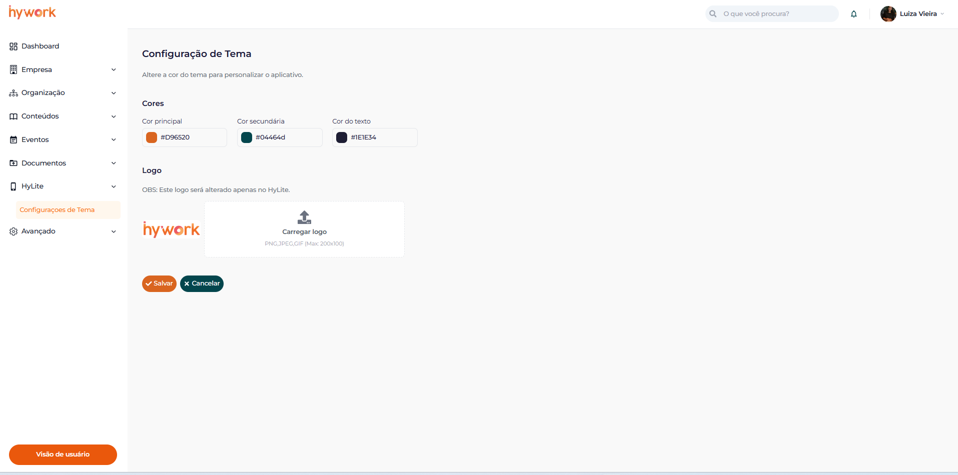
Task: Expand the Empresa menu chevron
Action: pos(114,70)
